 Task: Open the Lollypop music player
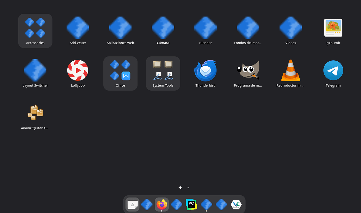click(78, 70)
